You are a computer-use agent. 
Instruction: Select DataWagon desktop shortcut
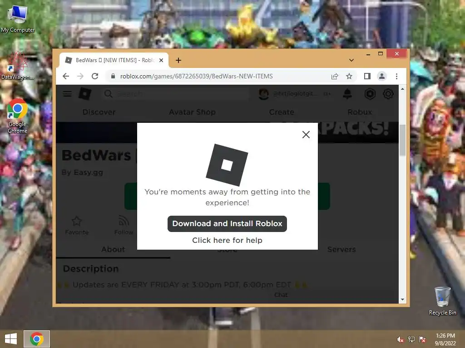[x=18, y=66]
